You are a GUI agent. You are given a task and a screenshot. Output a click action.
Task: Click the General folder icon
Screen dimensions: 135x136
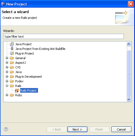point(12,58)
